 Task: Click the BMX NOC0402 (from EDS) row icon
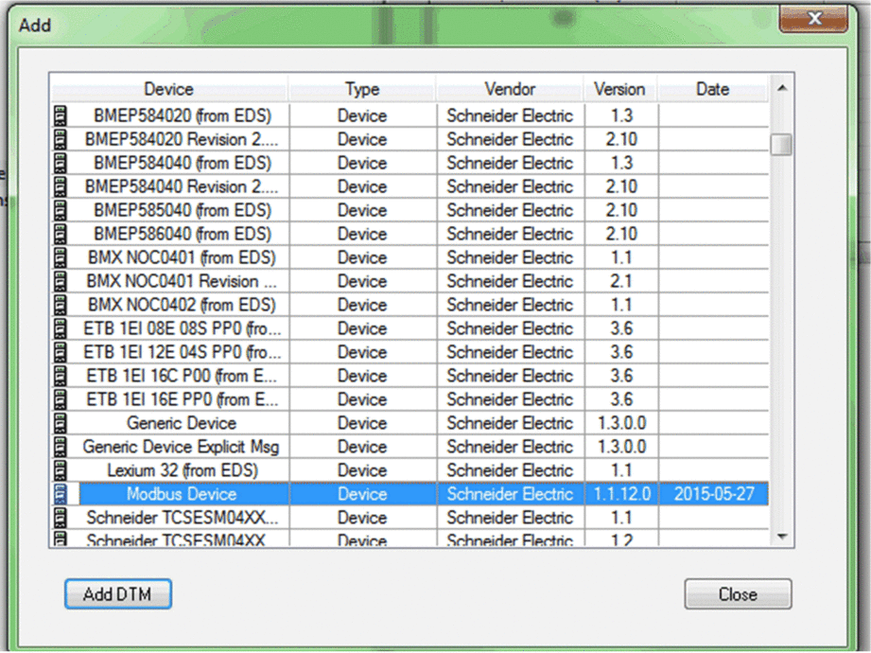[x=60, y=305]
